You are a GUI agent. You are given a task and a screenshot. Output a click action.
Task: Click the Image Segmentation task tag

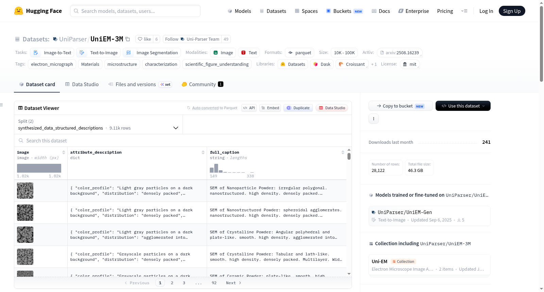pyautogui.click(x=152, y=53)
